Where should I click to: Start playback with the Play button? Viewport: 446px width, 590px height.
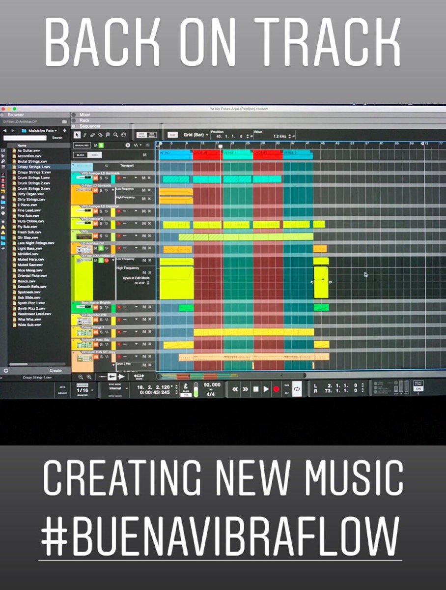[x=266, y=389]
